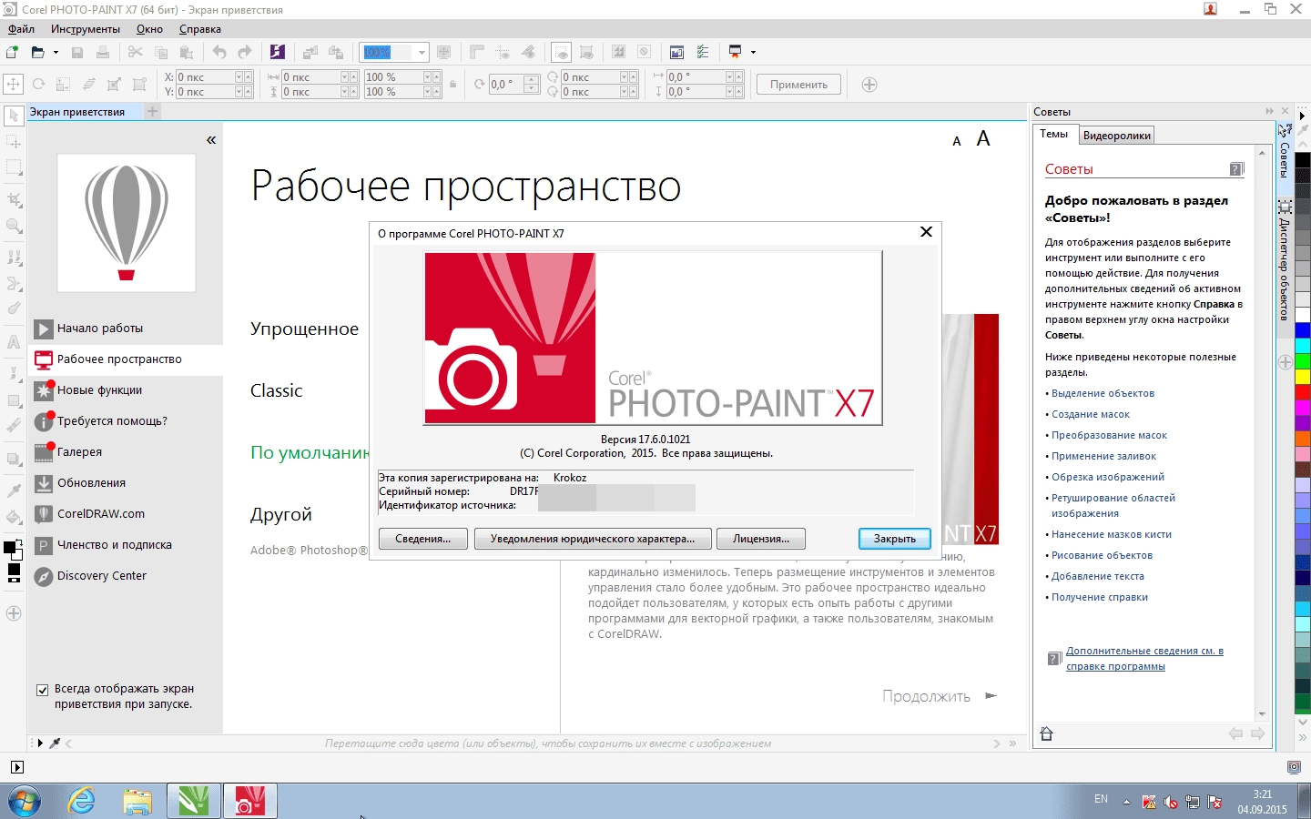Swap foreground and background colors

(x=18, y=544)
